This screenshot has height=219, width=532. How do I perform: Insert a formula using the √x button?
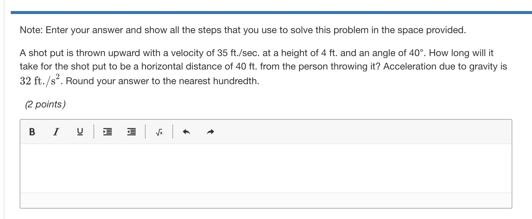(x=159, y=132)
